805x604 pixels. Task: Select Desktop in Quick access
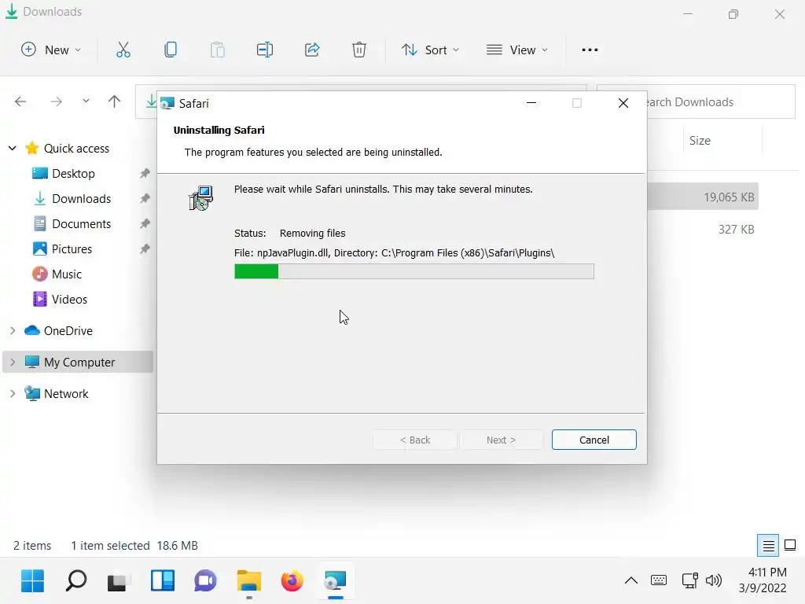[x=73, y=174]
